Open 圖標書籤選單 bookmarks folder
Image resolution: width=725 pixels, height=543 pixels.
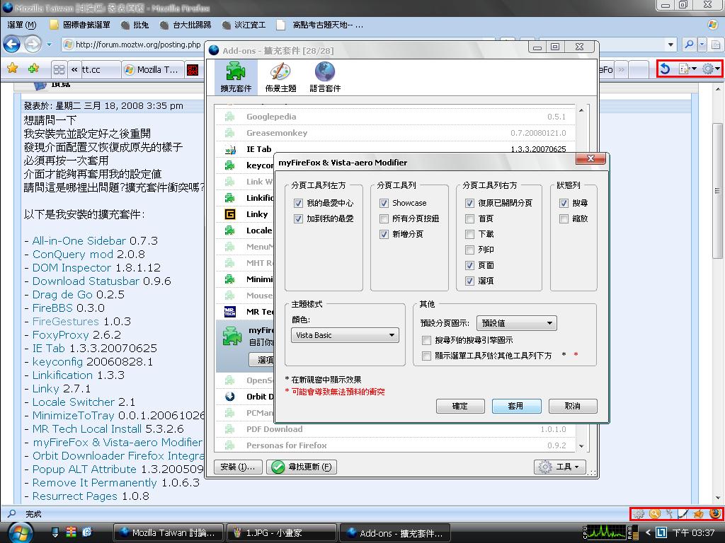click(x=80, y=25)
